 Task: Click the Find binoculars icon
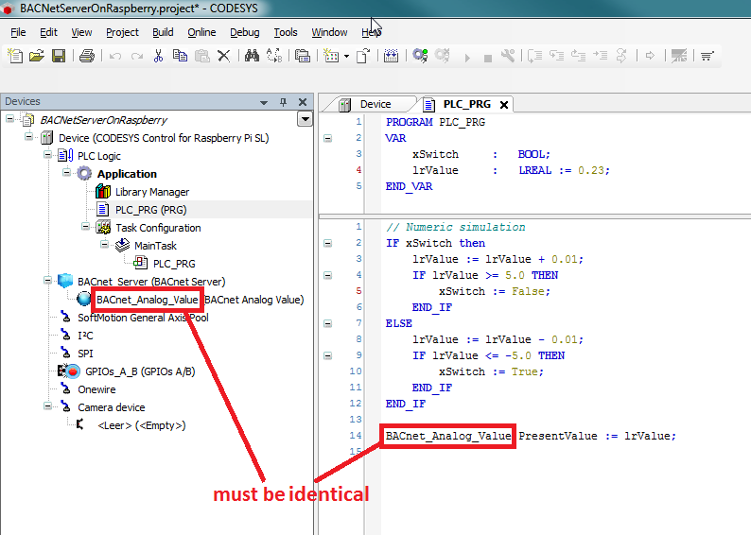[x=252, y=57]
